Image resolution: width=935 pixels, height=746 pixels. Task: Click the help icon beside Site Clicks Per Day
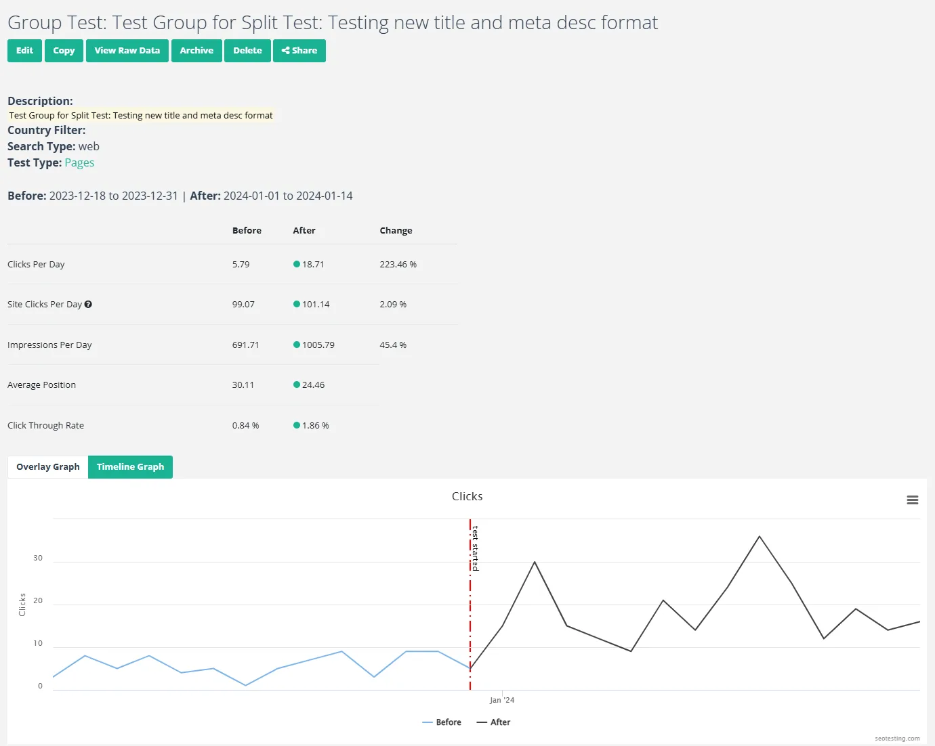click(88, 304)
